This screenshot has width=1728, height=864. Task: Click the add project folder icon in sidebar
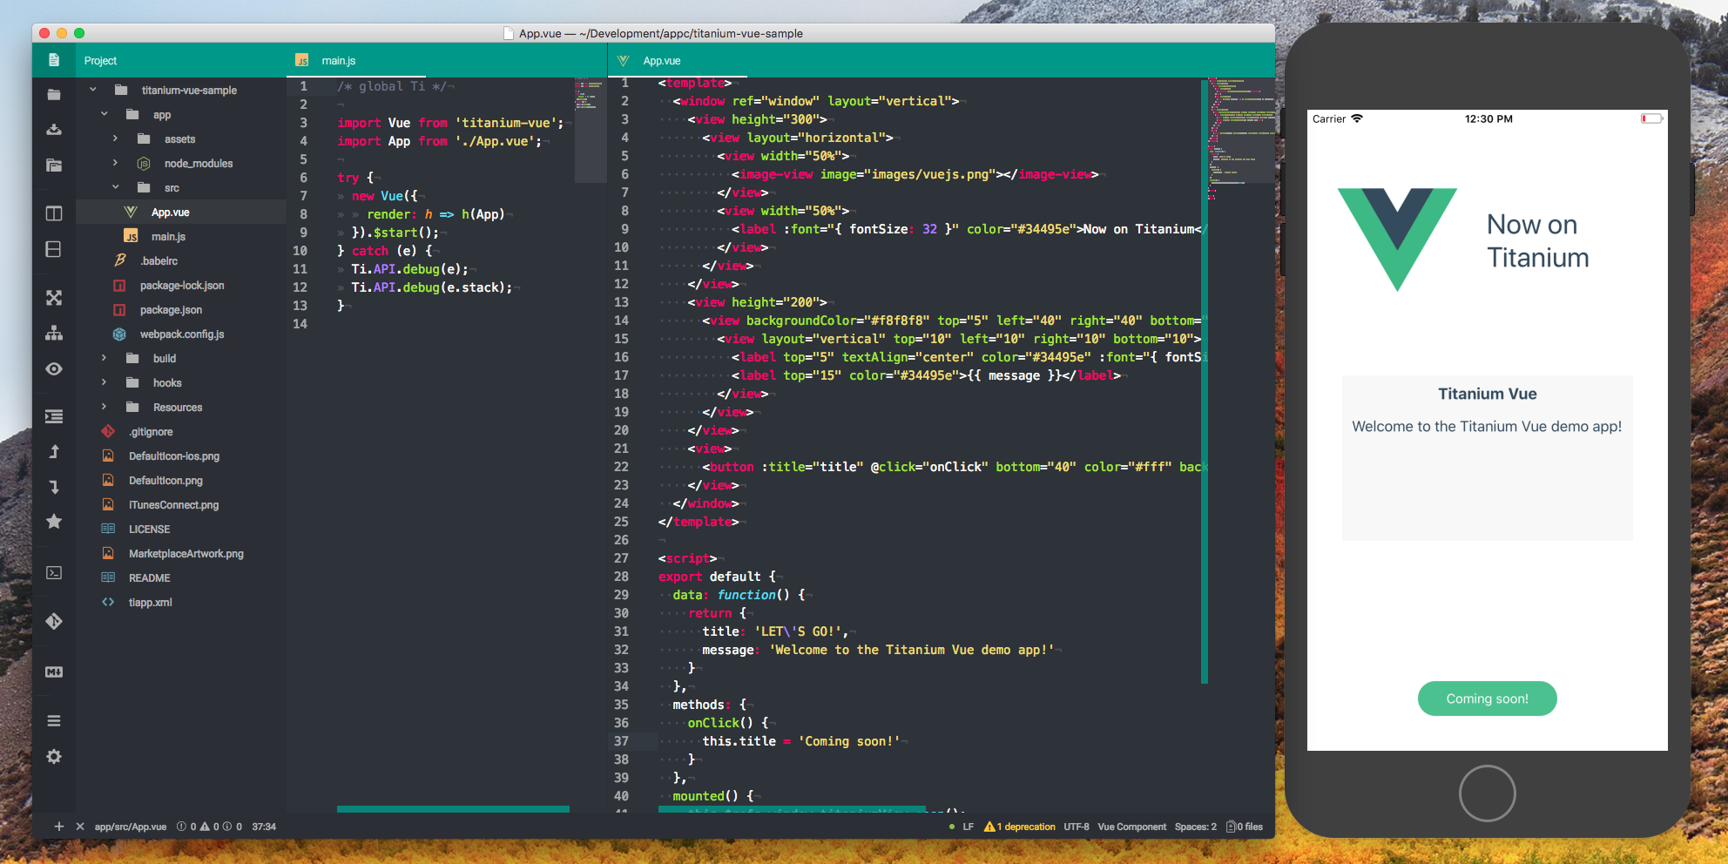click(54, 165)
